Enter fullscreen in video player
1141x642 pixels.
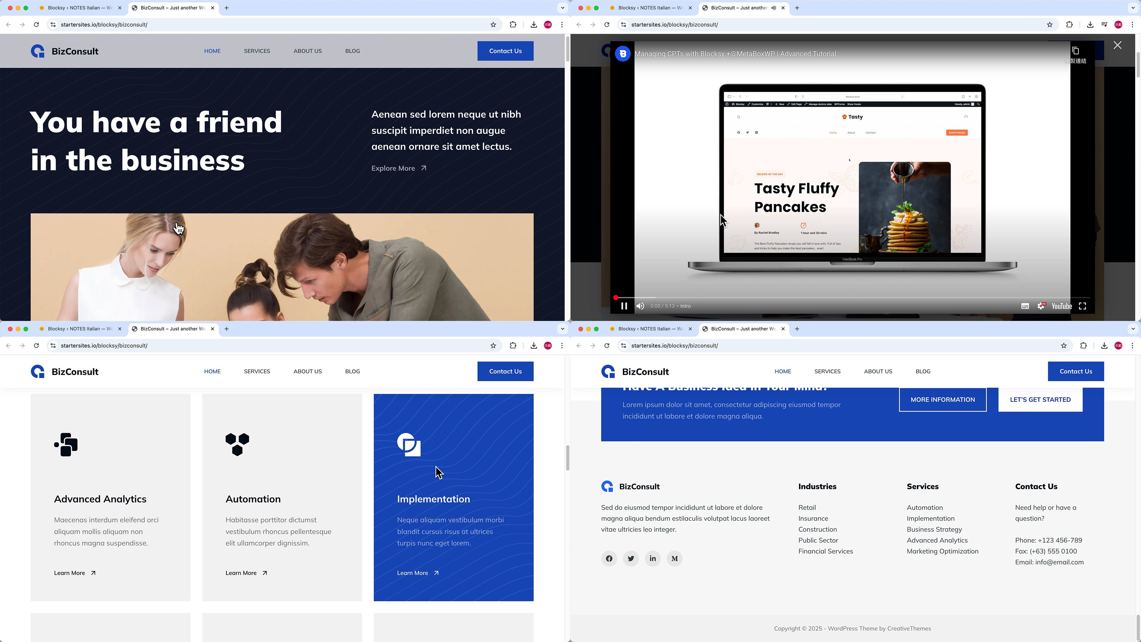1082,306
